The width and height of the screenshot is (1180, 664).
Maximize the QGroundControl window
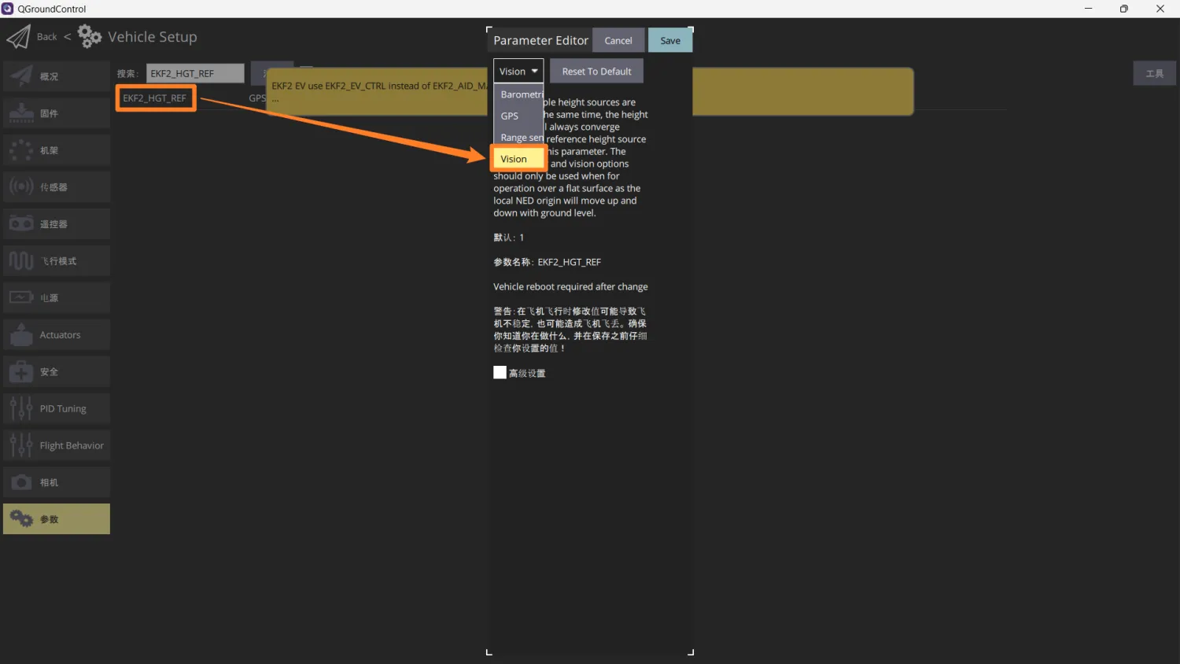pos(1124,9)
